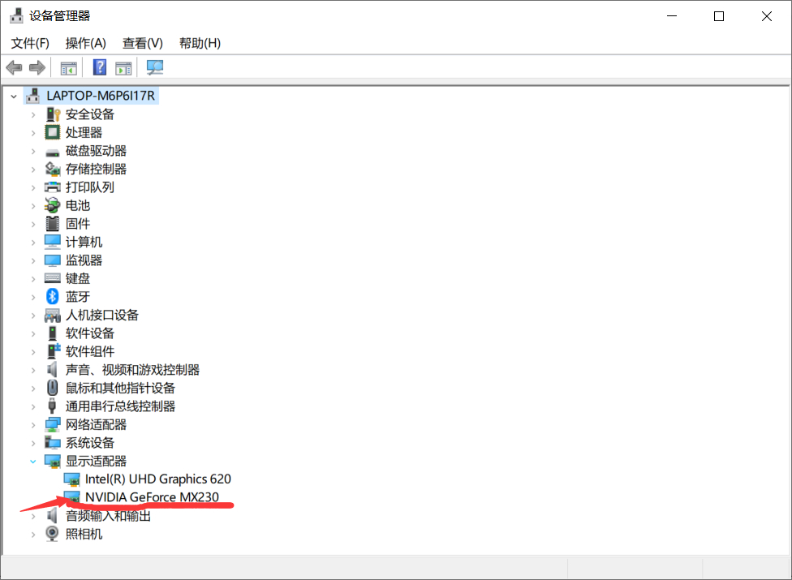The height and width of the screenshot is (580, 792).
Task: Expand the 键盘 category arrow
Action: tap(32, 279)
